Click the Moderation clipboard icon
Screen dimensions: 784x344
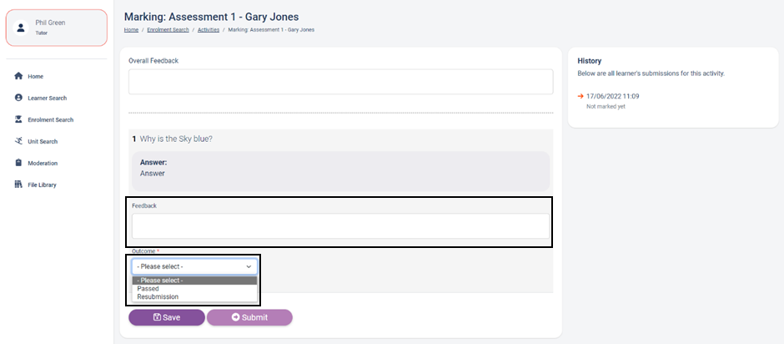coord(18,163)
